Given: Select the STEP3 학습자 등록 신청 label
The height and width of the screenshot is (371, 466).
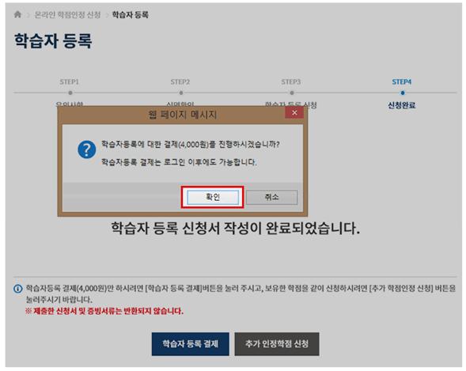Looking at the screenshot, I should (x=290, y=104).
